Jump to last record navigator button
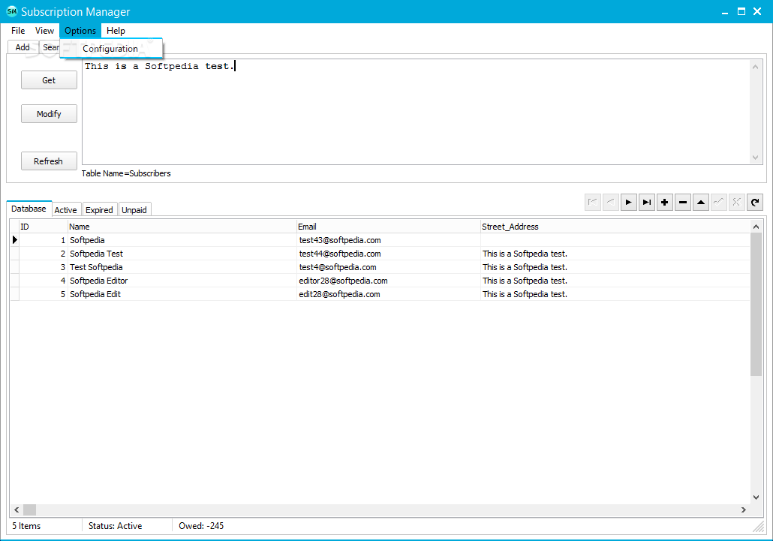Image resolution: width=773 pixels, height=541 pixels. [x=647, y=202]
